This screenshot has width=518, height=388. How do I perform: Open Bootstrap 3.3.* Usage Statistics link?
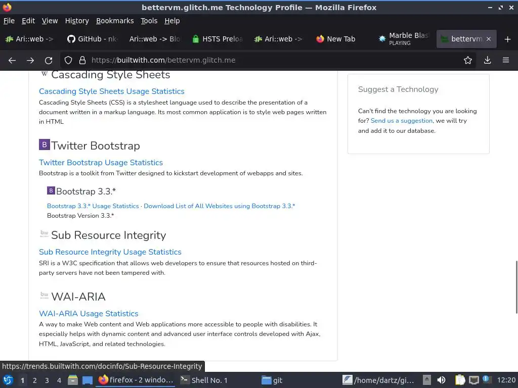click(93, 206)
